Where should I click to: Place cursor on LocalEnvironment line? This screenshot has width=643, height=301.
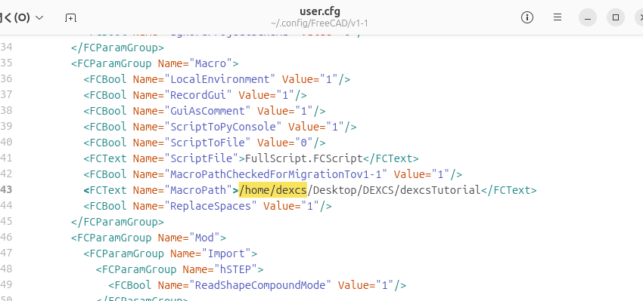coord(217,79)
